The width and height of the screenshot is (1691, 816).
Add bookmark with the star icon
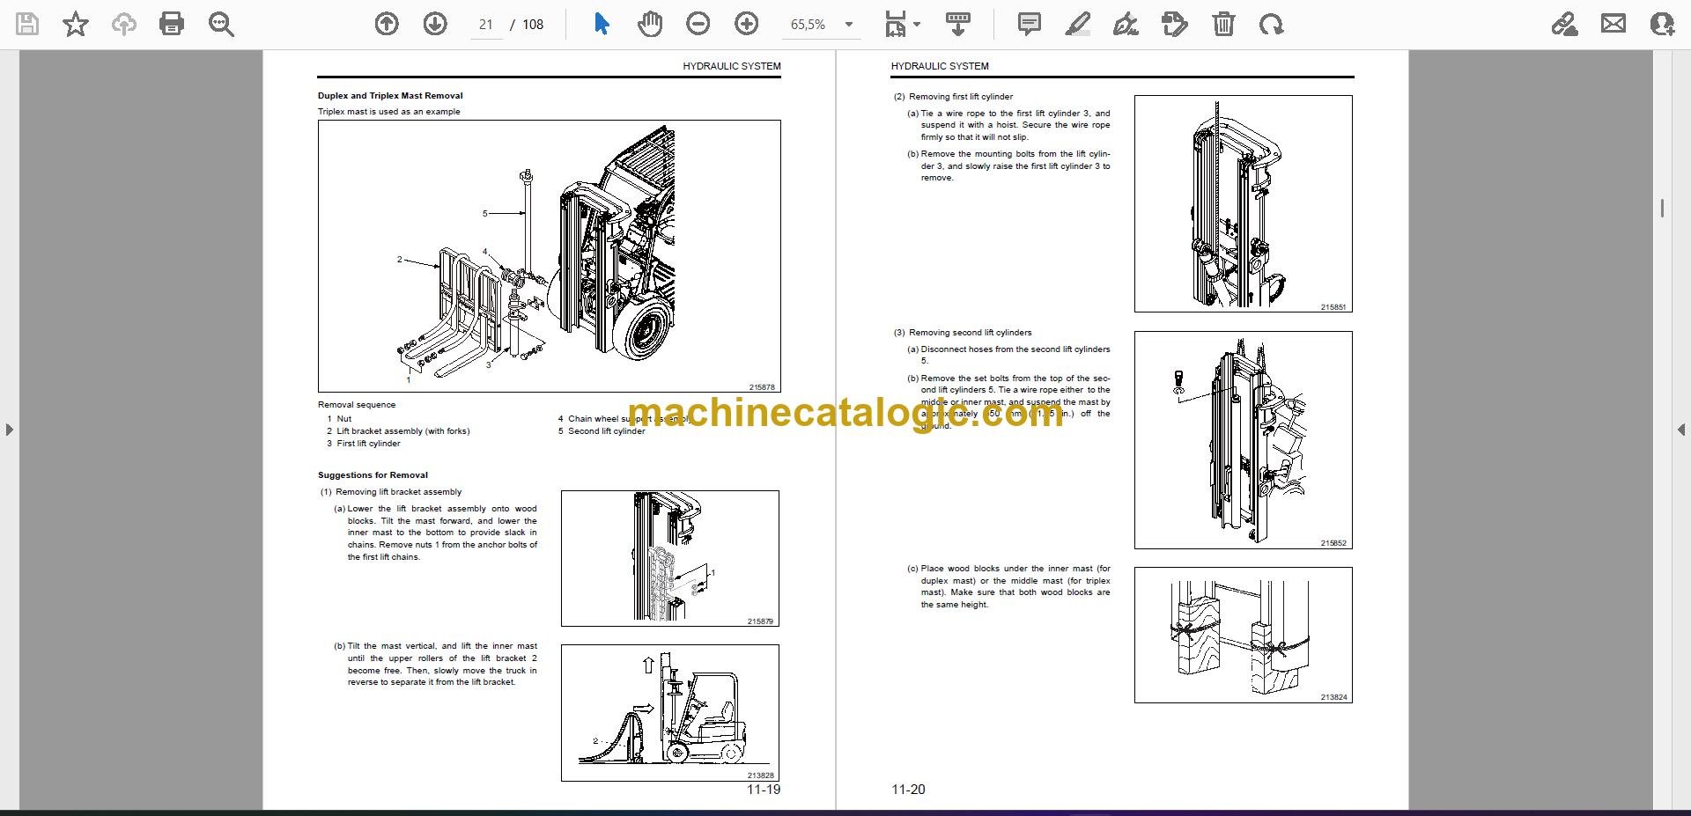[x=76, y=24]
